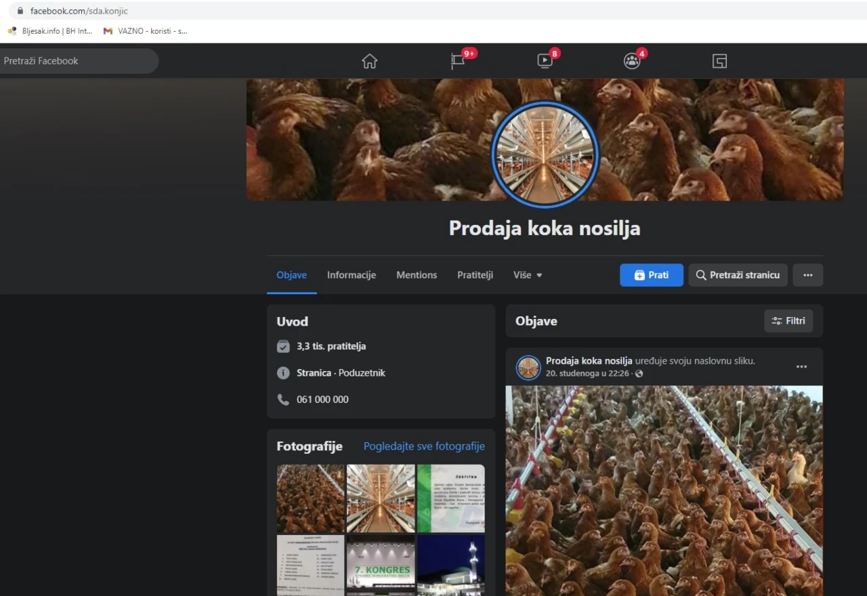
Task: Click the Prodaja koka nosilja page title
Action: pos(545,228)
